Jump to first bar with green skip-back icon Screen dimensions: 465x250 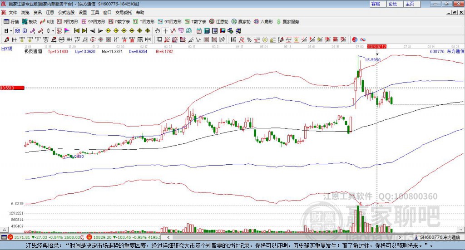coord(76,31)
